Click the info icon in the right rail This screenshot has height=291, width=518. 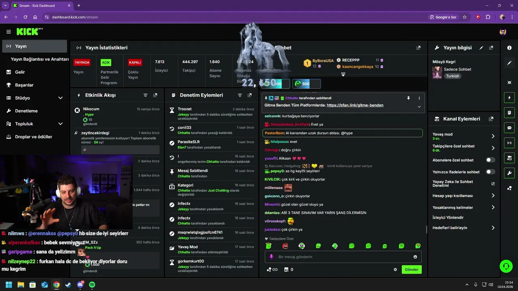coord(509,48)
